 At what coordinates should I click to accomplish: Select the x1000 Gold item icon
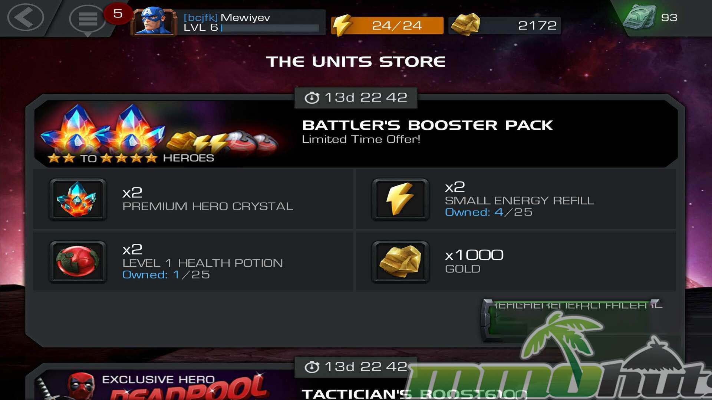point(400,262)
